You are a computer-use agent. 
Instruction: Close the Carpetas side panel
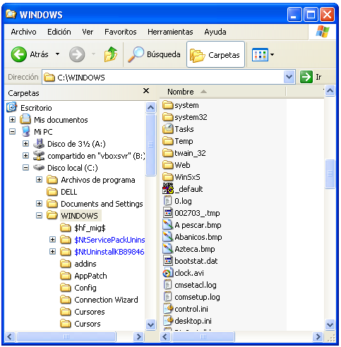click(146, 91)
